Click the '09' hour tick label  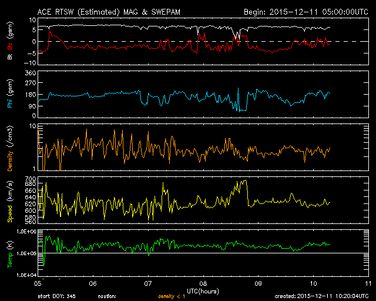tap(258, 283)
